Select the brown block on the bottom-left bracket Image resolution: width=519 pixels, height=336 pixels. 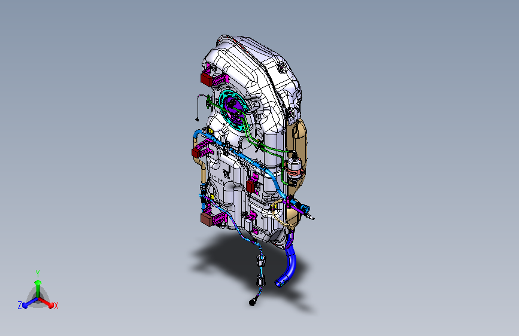[x=207, y=219]
